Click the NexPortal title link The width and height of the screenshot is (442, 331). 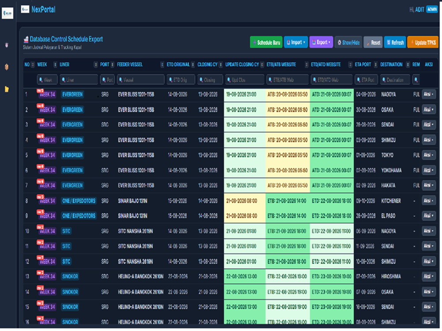click(43, 10)
